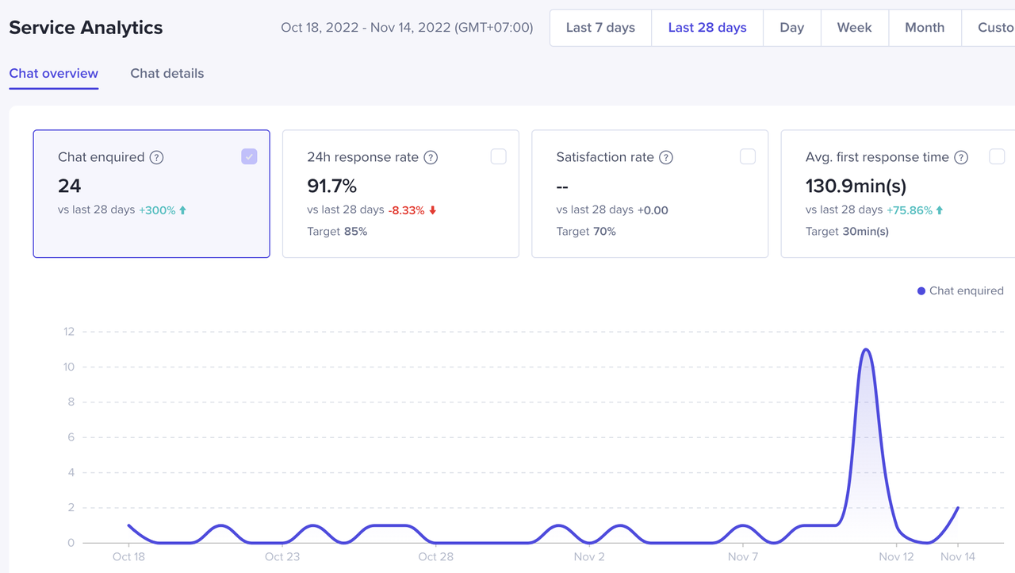
Task: Enable the 24h response rate checkbox
Action: point(498,157)
